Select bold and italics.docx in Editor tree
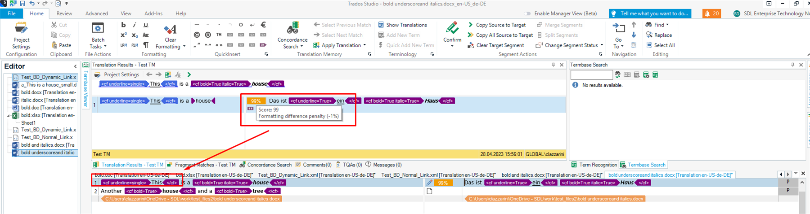The height and width of the screenshot is (214, 810). coord(44,145)
